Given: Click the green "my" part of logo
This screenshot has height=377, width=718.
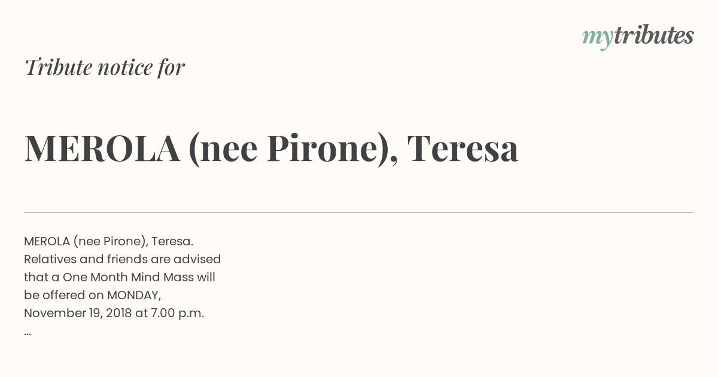Looking at the screenshot, I should [598, 39].
